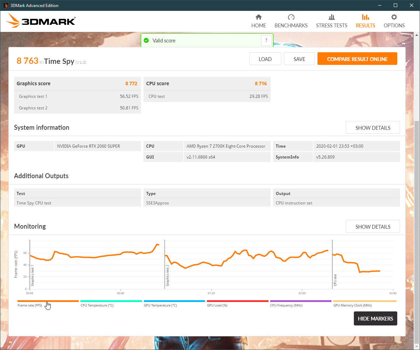
Task: Click the scrollbar up arrow
Action: [x=416, y=35]
